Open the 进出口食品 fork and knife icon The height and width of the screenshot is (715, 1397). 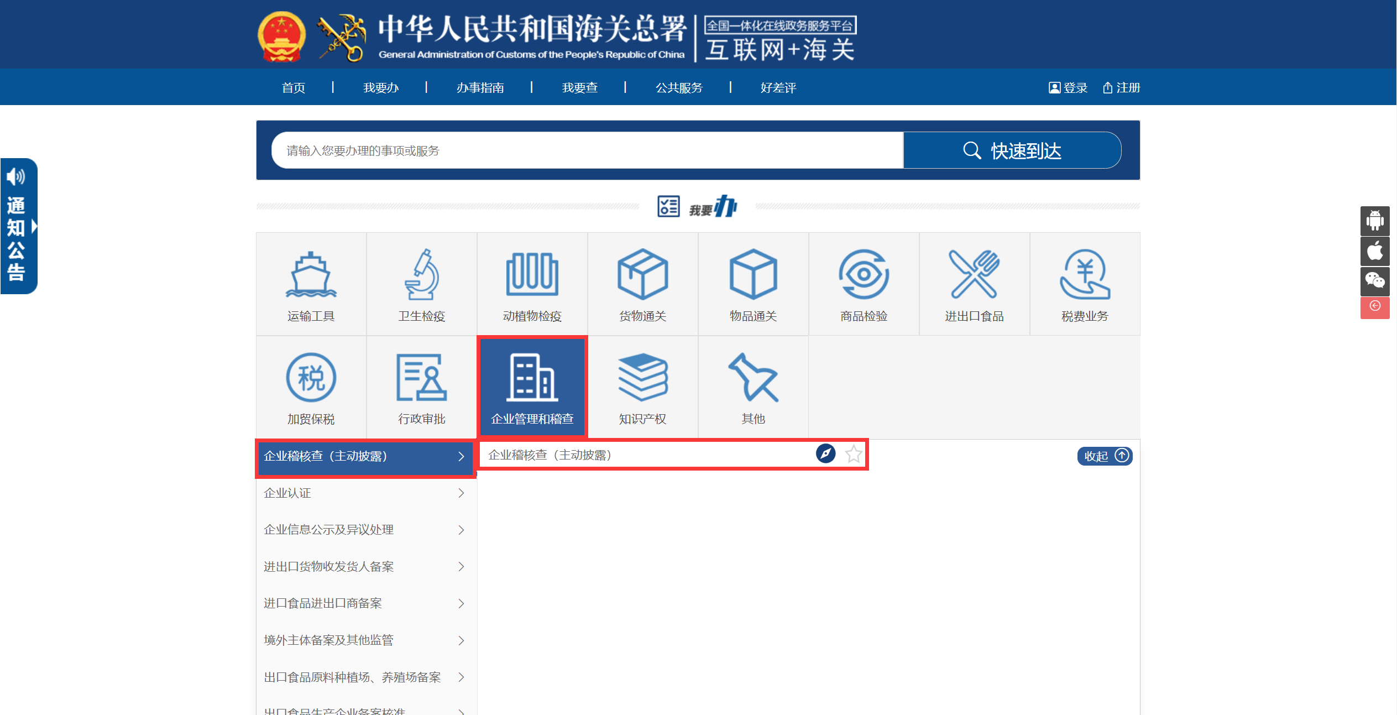pos(974,275)
